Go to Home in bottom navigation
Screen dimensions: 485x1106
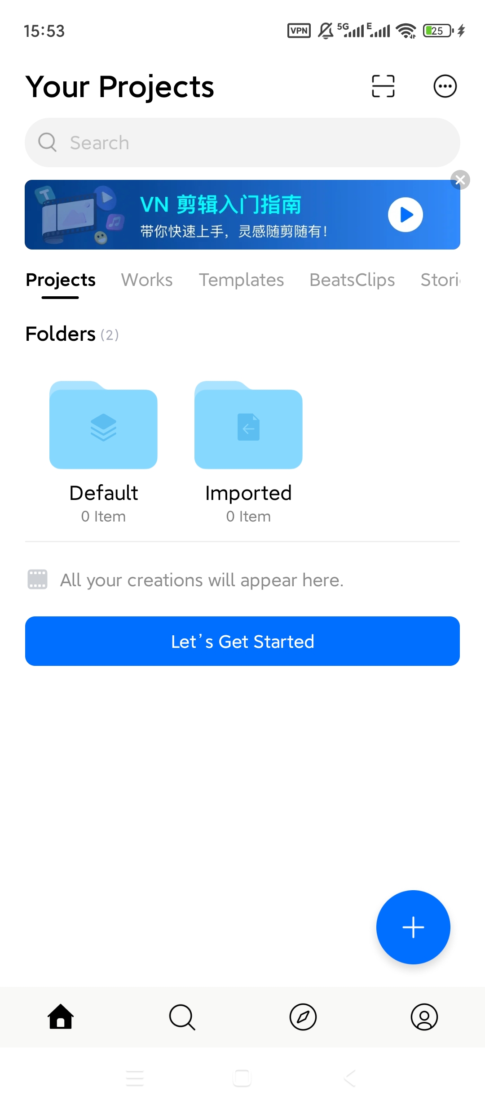61,1017
